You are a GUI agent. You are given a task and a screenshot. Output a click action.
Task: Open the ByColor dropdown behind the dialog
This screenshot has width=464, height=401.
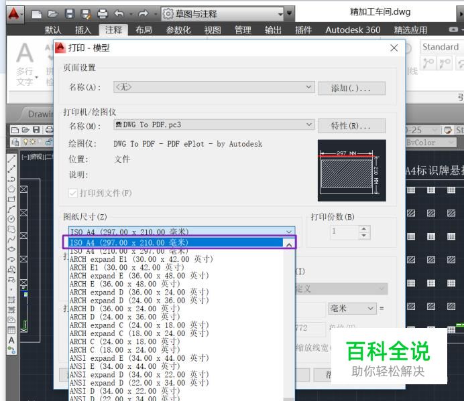[x=430, y=143]
